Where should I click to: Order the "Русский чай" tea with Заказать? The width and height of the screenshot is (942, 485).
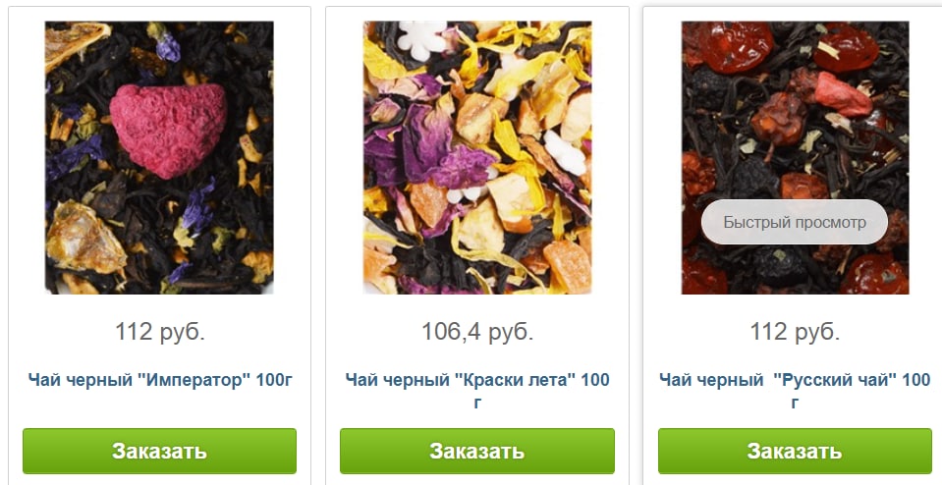pyautogui.click(x=795, y=451)
